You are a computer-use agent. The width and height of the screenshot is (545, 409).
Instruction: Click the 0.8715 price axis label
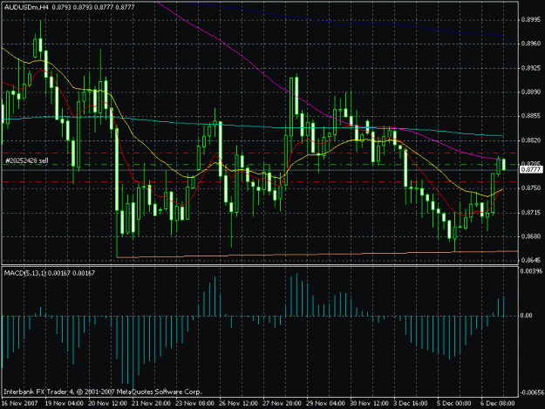(x=531, y=212)
